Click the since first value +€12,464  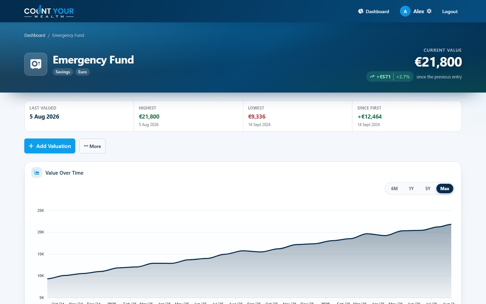(370, 117)
